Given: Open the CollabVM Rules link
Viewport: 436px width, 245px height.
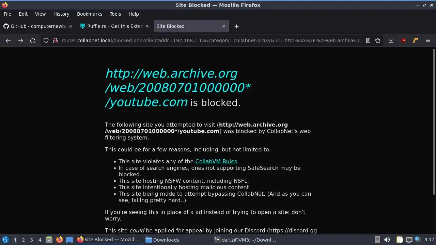Looking at the screenshot, I should click(216, 161).
